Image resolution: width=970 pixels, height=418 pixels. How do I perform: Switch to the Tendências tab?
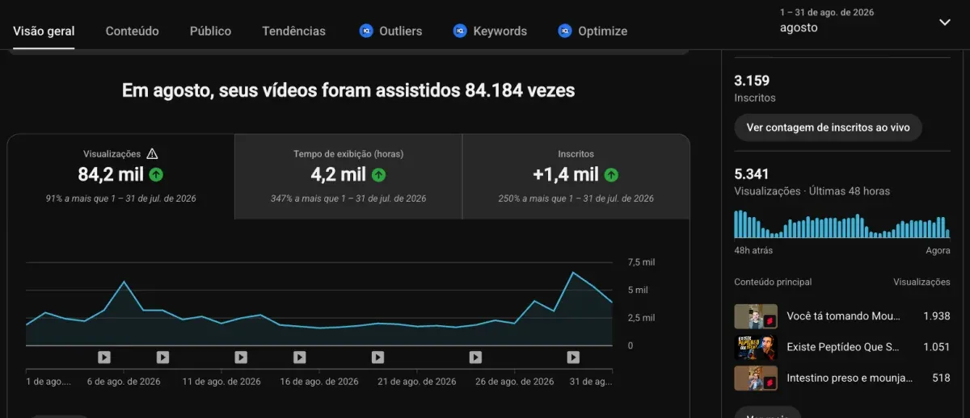click(293, 31)
